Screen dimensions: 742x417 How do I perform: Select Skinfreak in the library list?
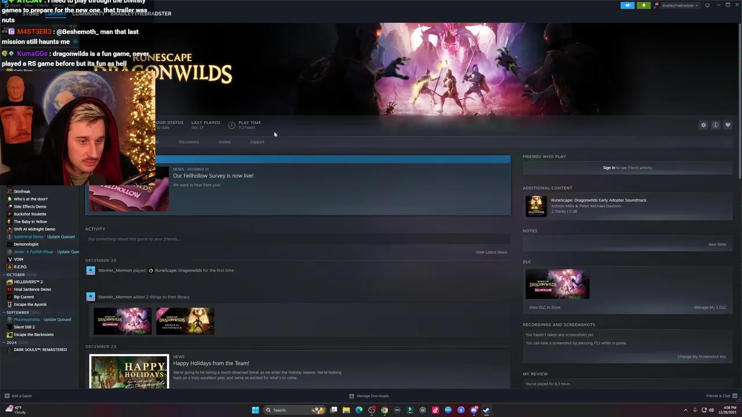click(x=22, y=192)
